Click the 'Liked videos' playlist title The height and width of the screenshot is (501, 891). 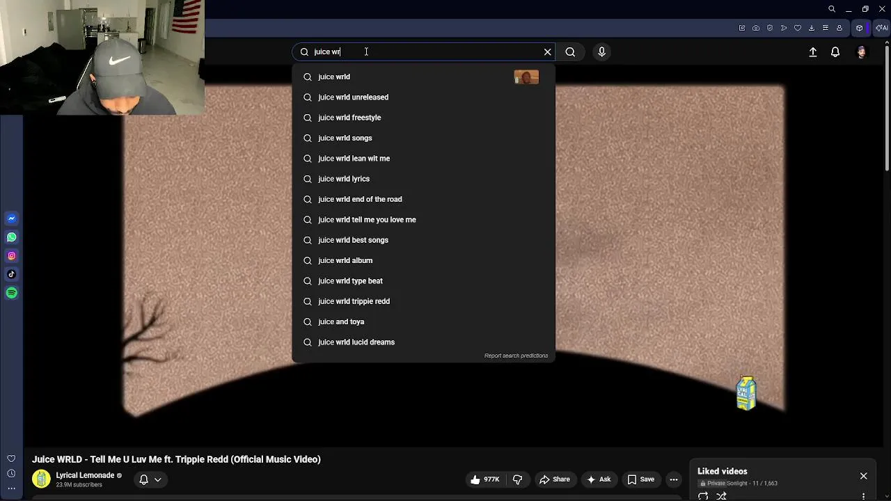[x=722, y=471]
